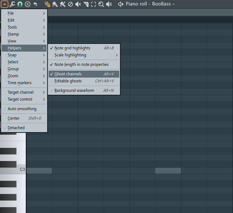Open the Stamp submenu
Viewport: 233px width, 213px height.
click(x=24, y=34)
